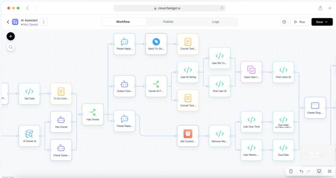The image size is (336, 178).
Task: Run the workflow with the Run button
Action: coord(300,22)
